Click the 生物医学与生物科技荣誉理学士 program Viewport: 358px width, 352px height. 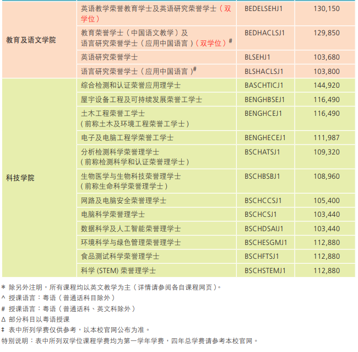tap(131, 177)
